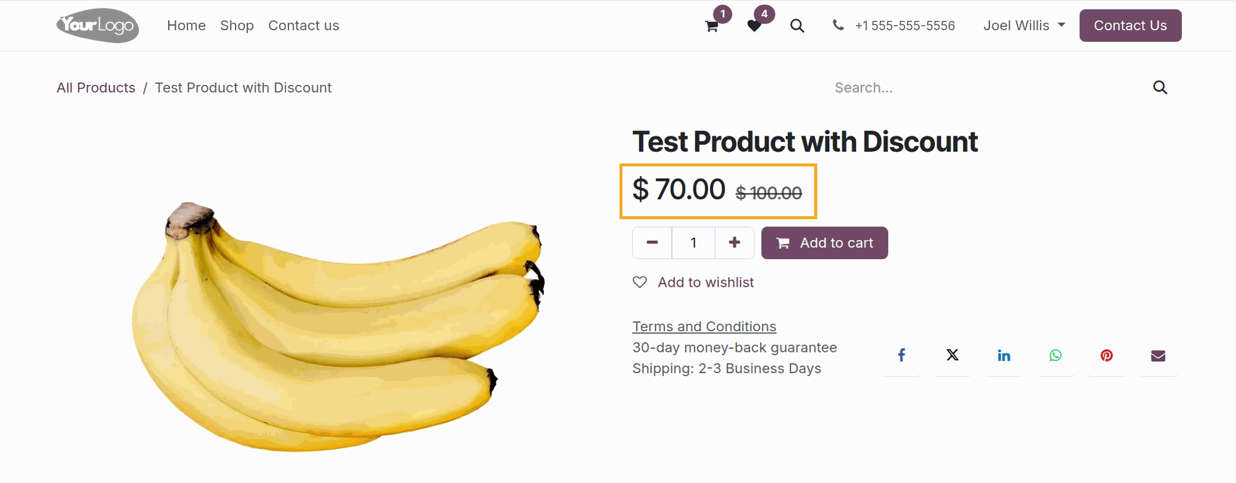Image resolution: width=1236 pixels, height=483 pixels.
Task: Select the Contact us menu item
Action: [x=303, y=26]
